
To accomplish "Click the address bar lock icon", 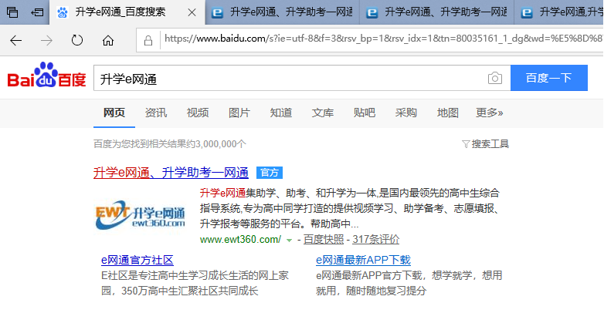I will (148, 40).
